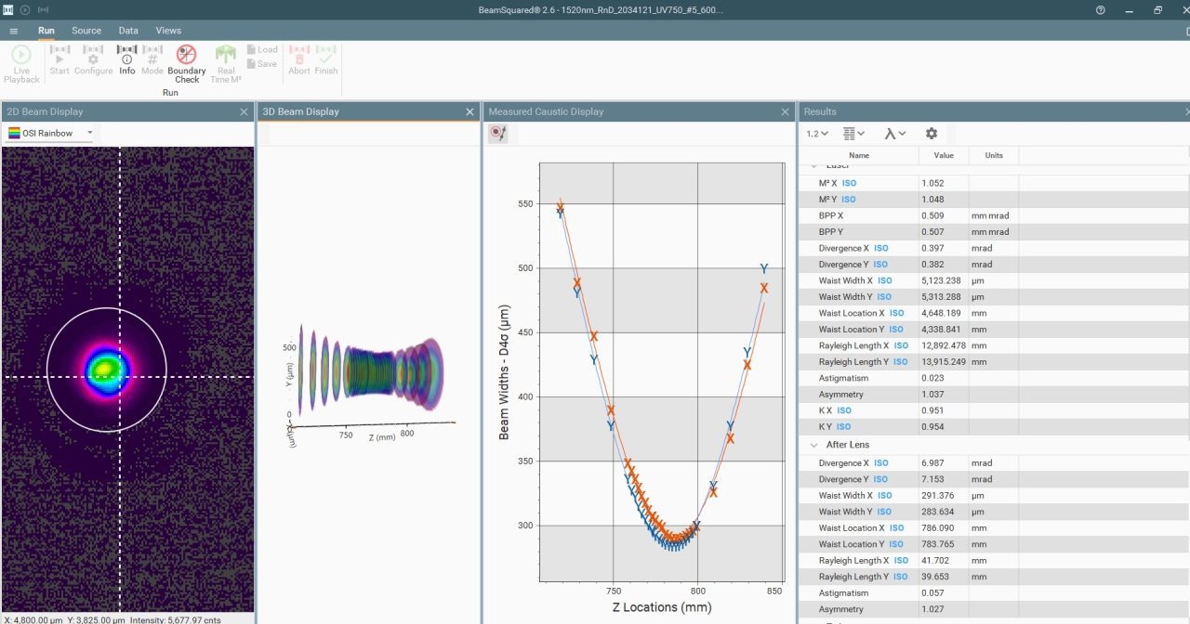Expand the lambda wavelength dropdown

[895, 134]
